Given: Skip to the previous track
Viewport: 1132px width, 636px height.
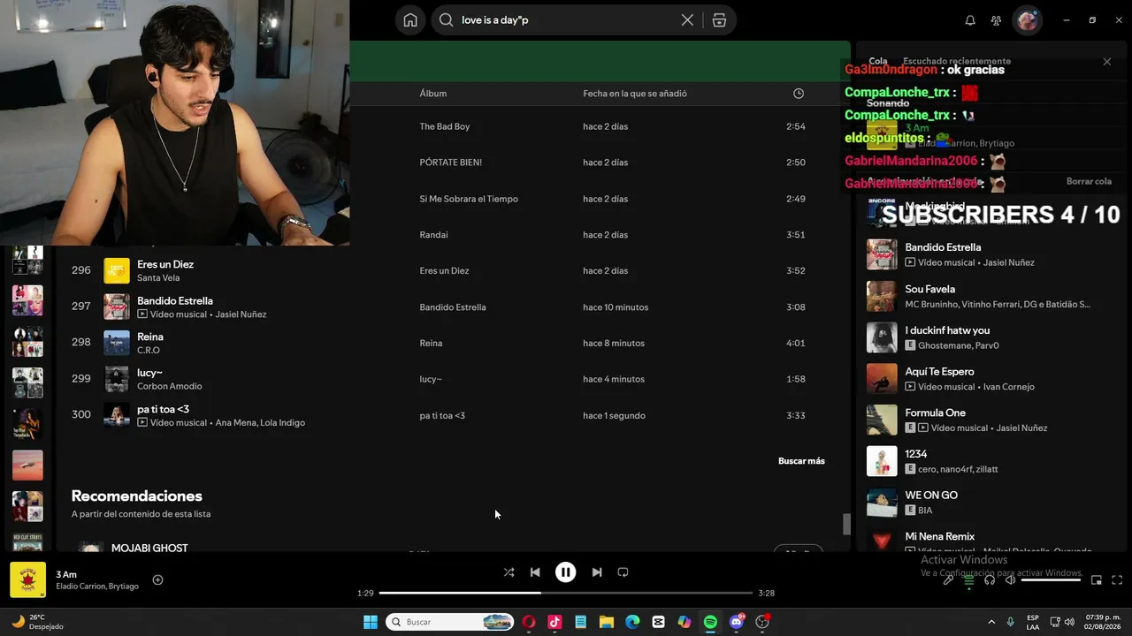Looking at the screenshot, I should click(535, 572).
